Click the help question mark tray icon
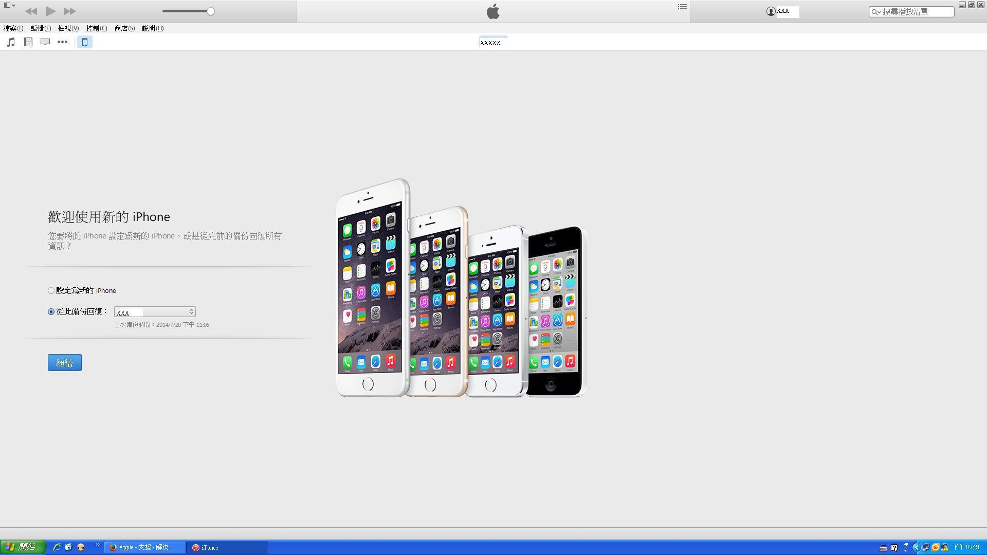This screenshot has width=987, height=555. pyautogui.click(x=894, y=548)
